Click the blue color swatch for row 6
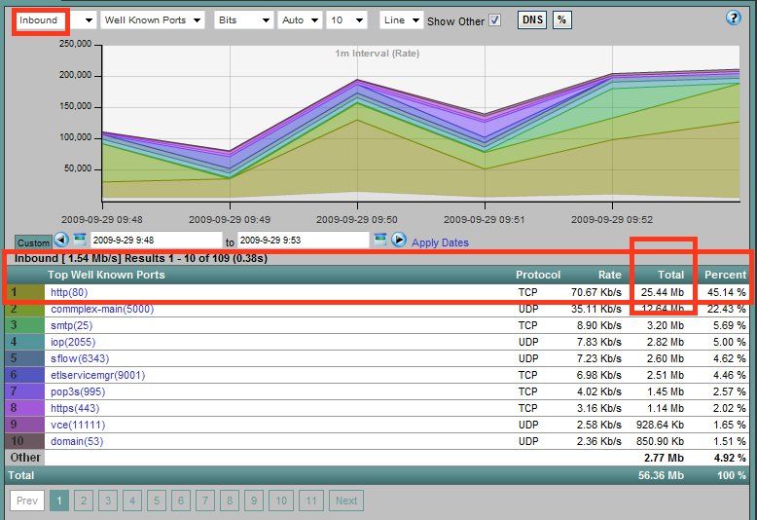 click(x=25, y=375)
